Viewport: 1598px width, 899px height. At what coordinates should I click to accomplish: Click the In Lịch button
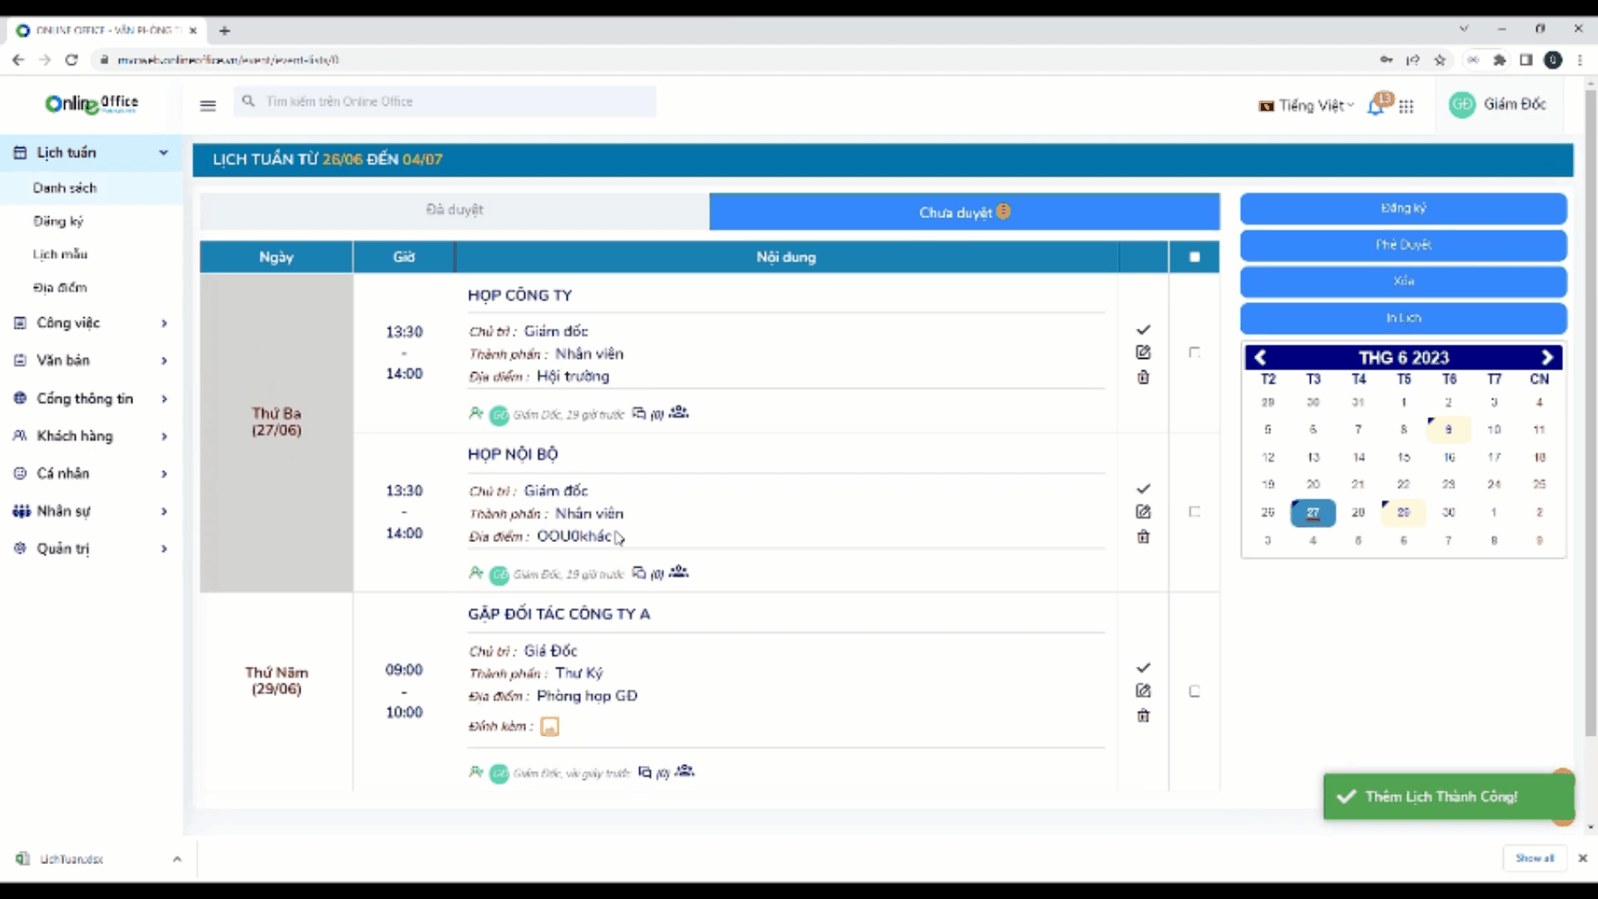click(1403, 318)
